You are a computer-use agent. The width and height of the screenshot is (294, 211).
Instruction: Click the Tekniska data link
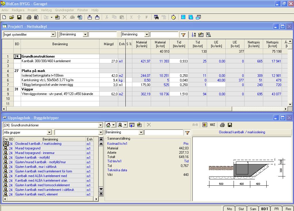click(x=117, y=170)
